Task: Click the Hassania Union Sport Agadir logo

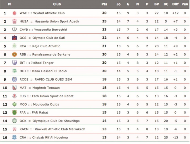Action: [x=14, y=21]
